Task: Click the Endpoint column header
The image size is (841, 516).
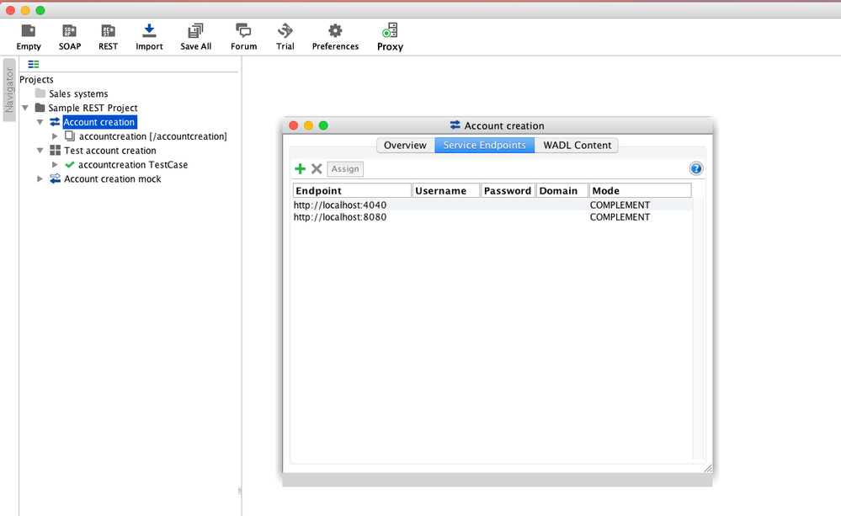Action: coord(352,191)
